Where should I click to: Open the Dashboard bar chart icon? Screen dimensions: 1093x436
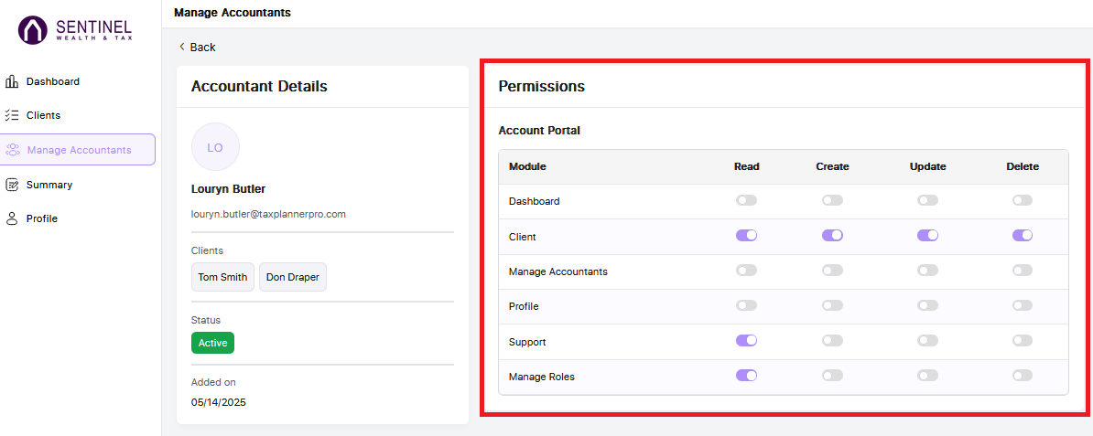[x=12, y=81]
